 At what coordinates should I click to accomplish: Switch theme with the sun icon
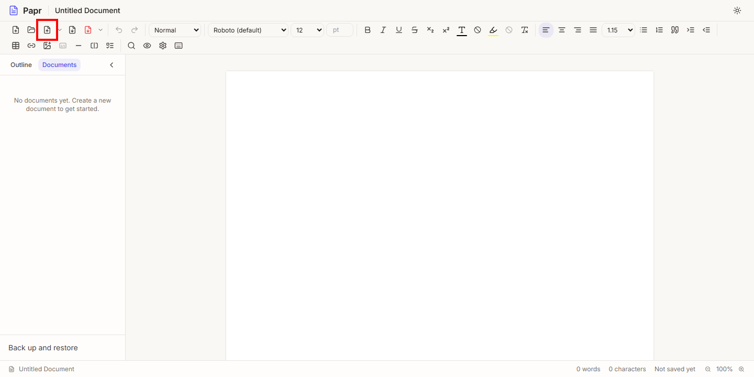(x=737, y=10)
